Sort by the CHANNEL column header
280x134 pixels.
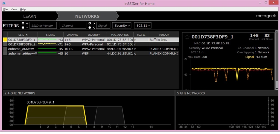pyautogui.click(x=72, y=35)
